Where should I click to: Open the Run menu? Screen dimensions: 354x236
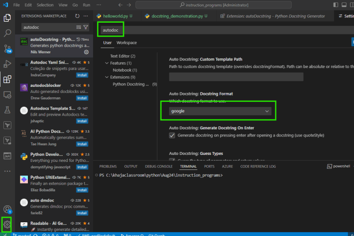86,5
